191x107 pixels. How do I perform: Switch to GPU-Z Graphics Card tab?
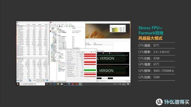pos(69,52)
